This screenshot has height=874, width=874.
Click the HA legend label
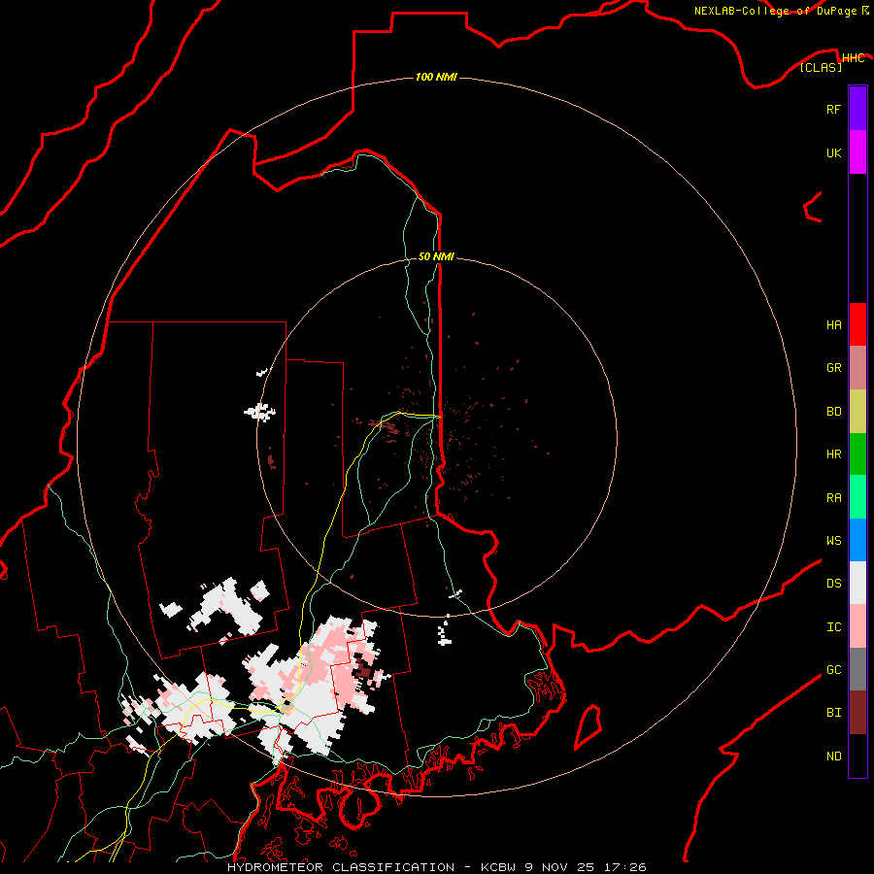point(833,324)
